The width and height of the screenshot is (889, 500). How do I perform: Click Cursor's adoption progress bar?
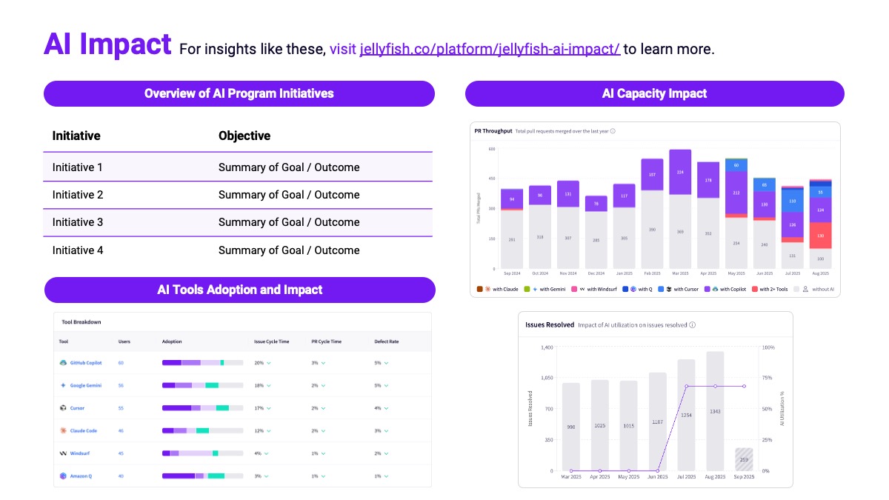(200, 408)
